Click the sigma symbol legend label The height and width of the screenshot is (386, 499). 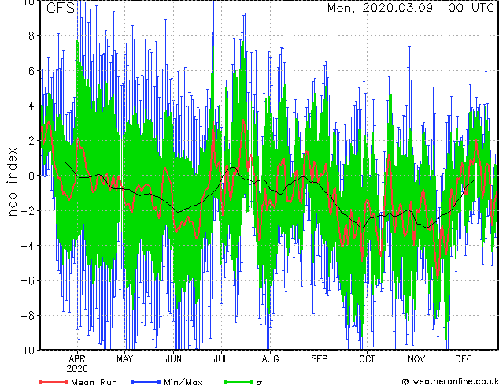(259, 383)
